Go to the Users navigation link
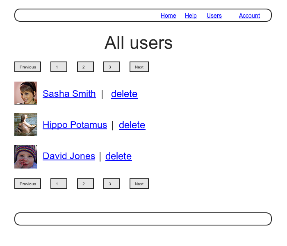Screen dimensions: 287x246 (214, 16)
